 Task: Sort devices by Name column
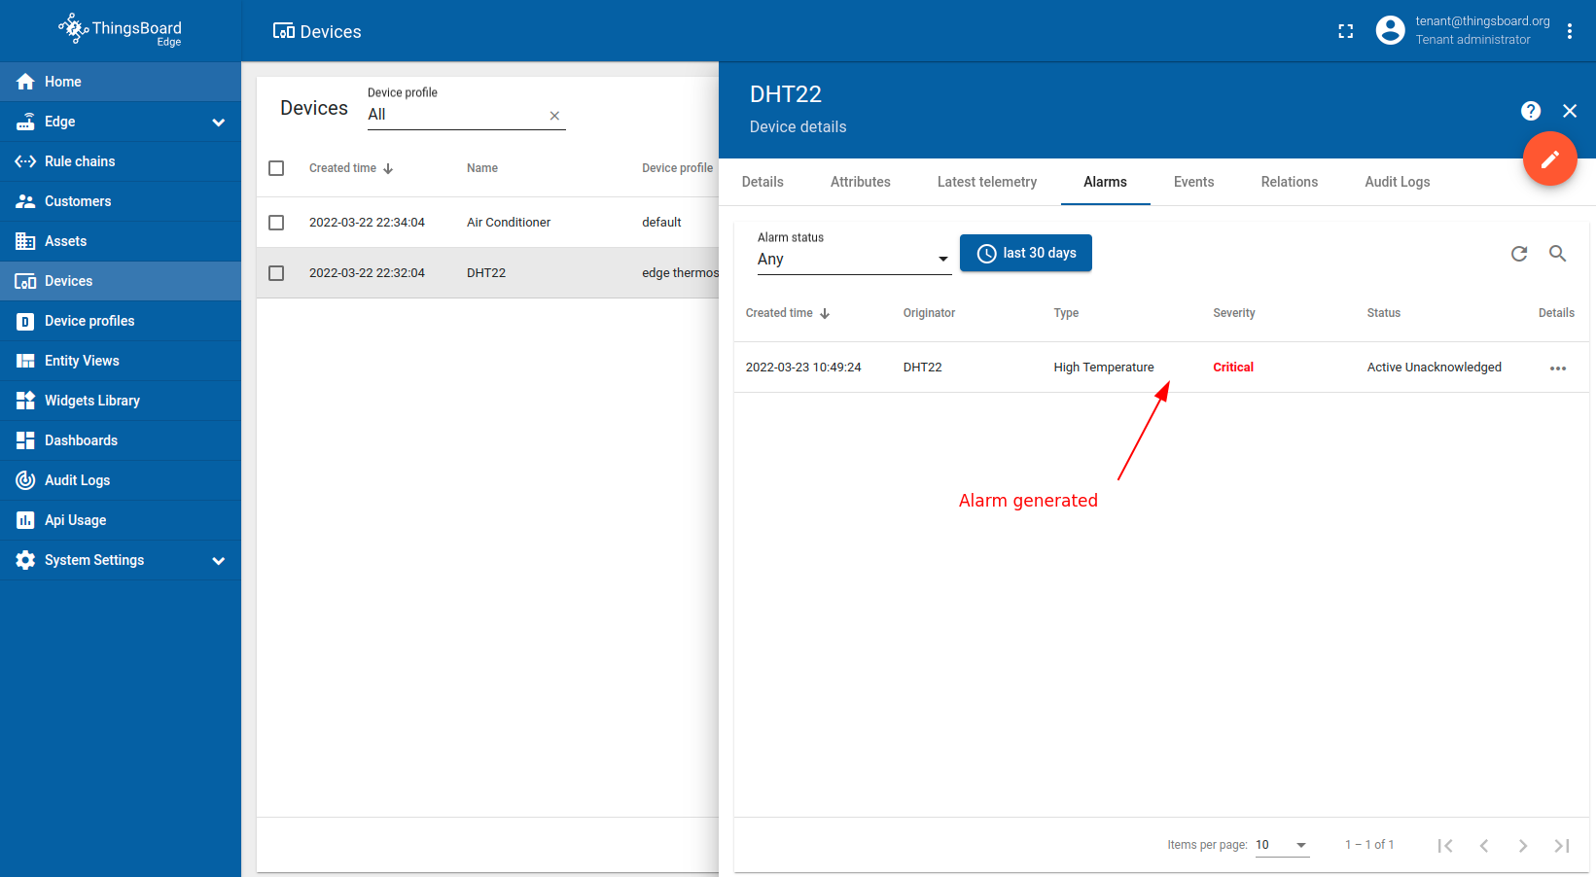point(482,168)
